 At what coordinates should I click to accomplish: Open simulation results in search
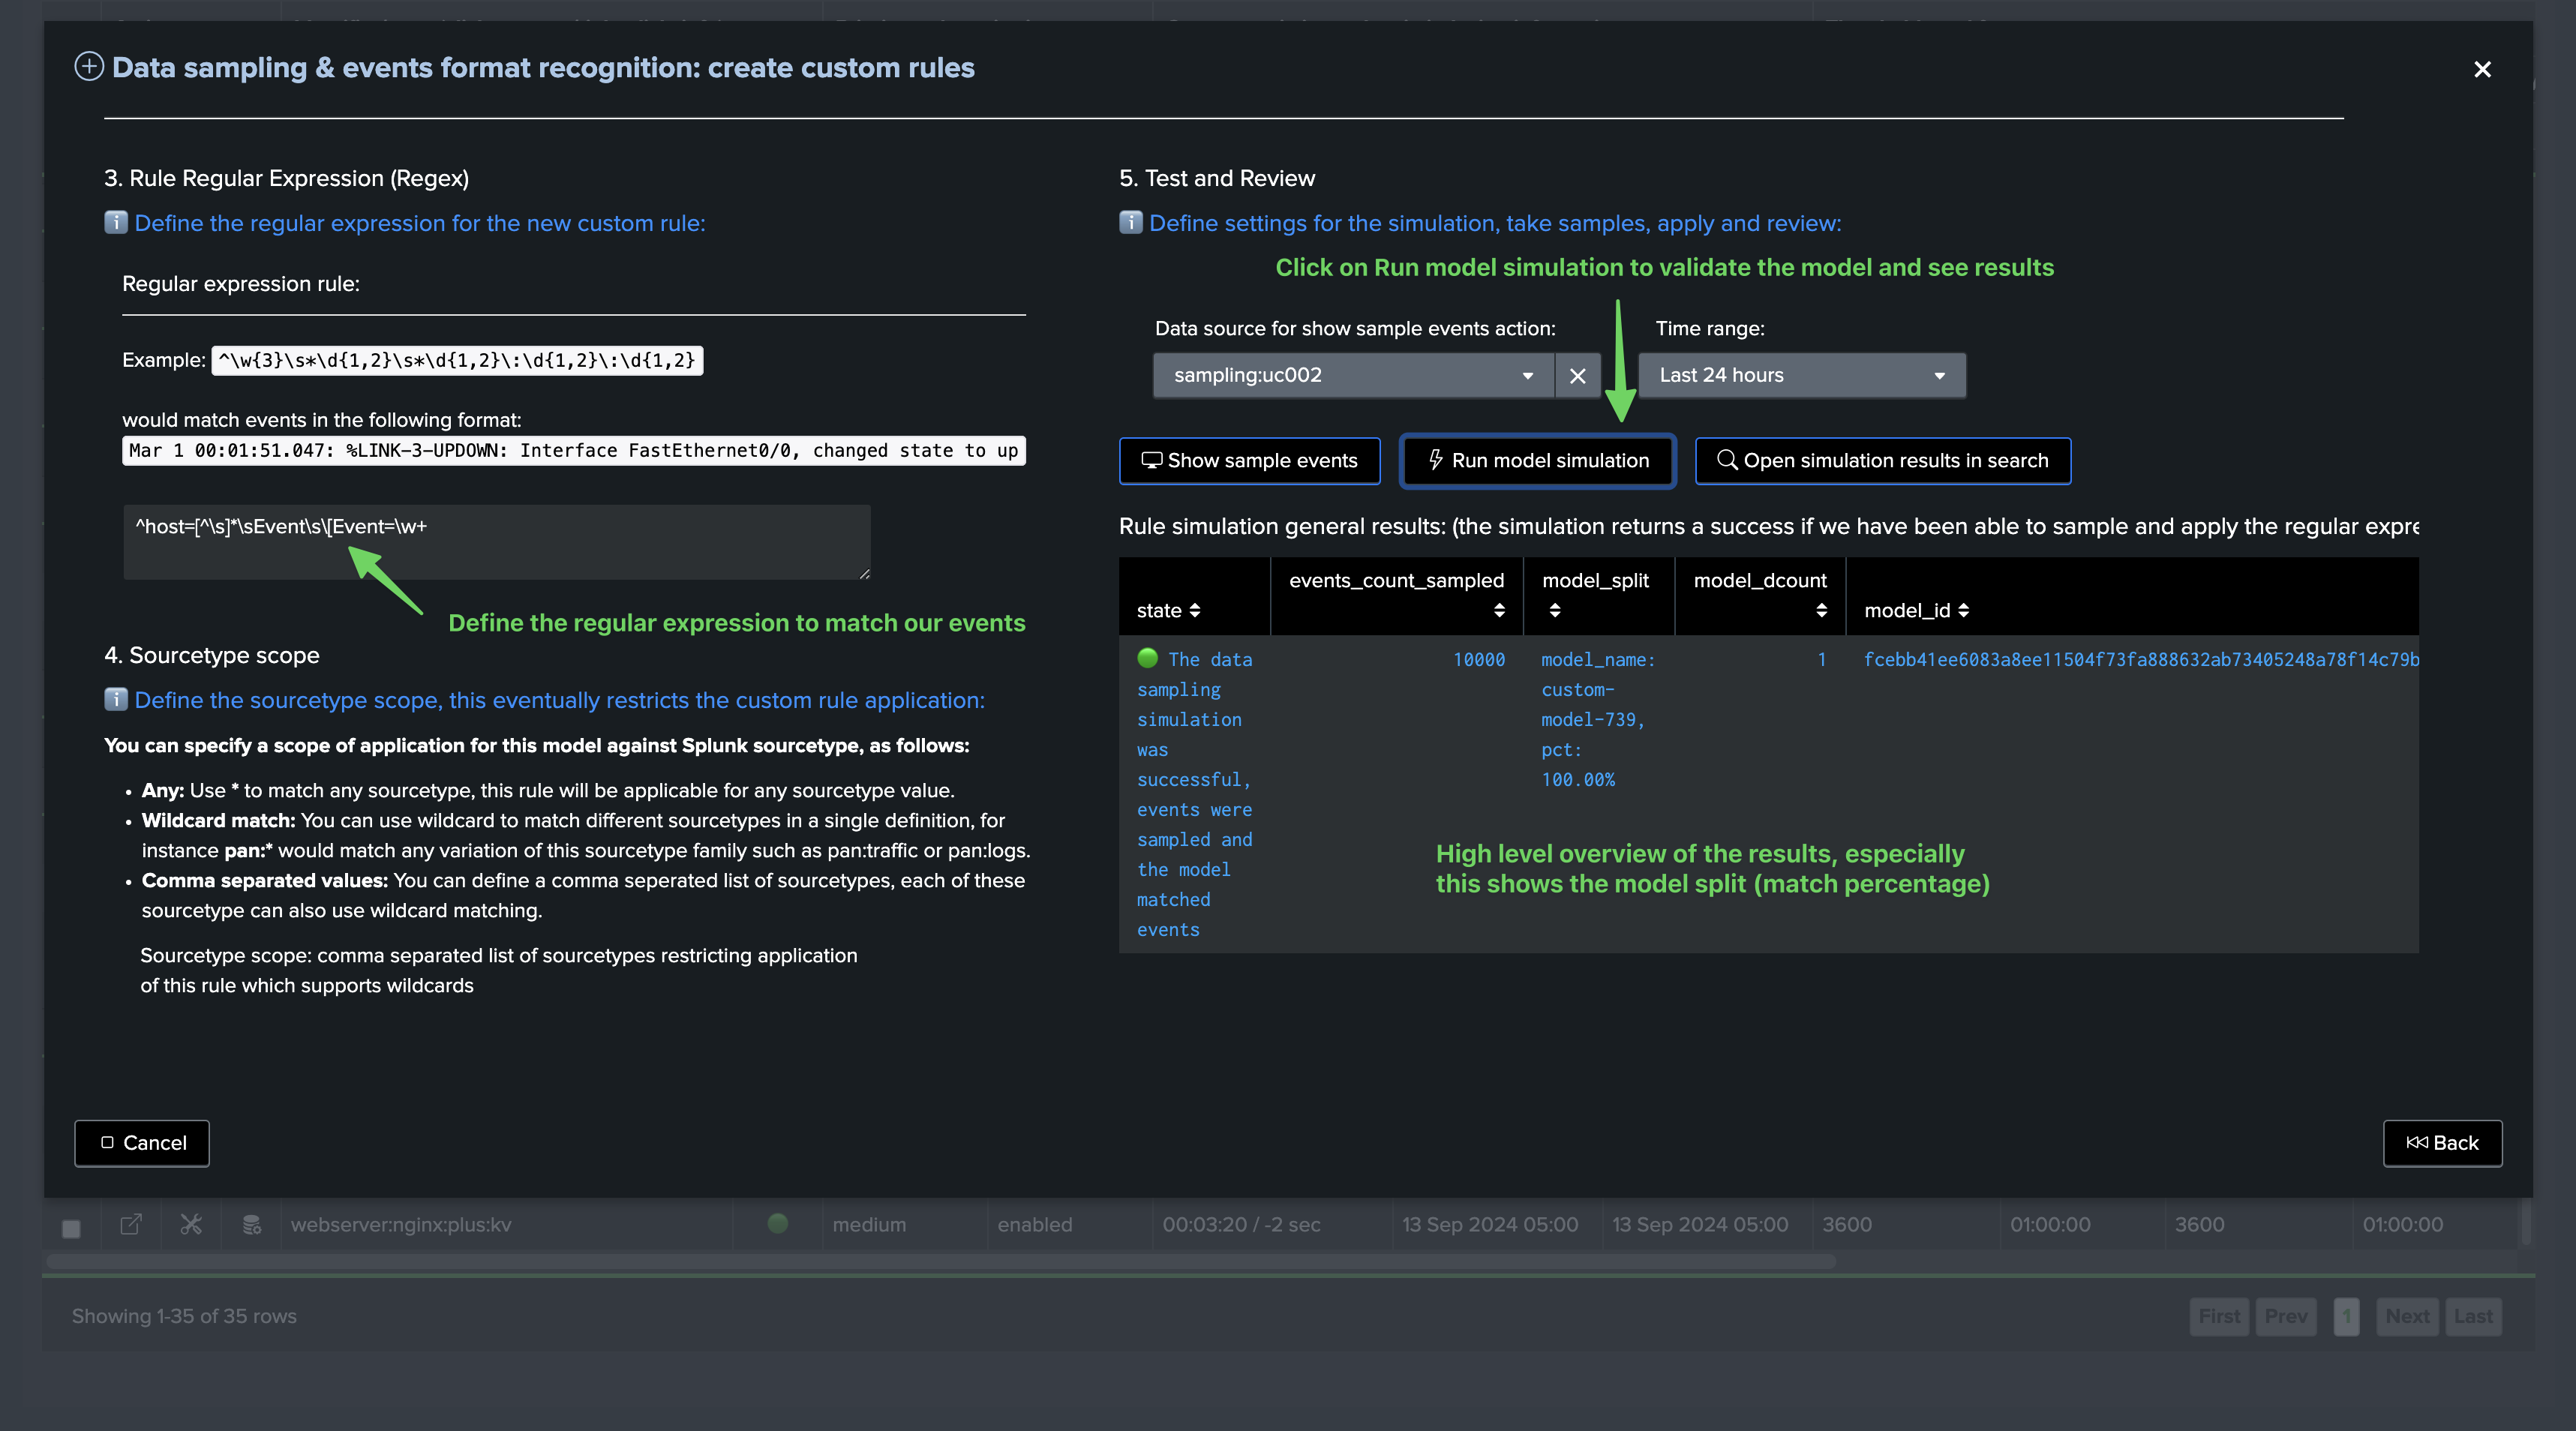[x=1882, y=461]
